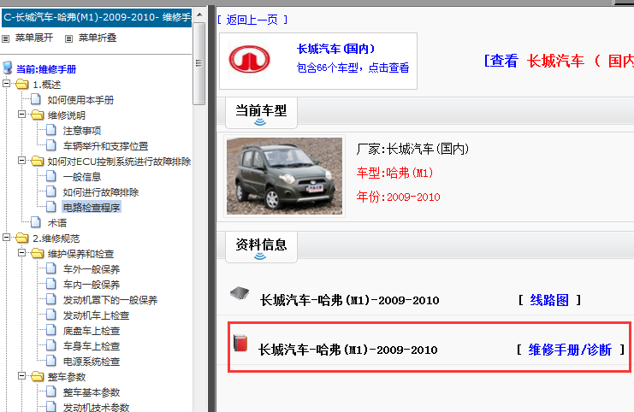Click the page icon of 术语
The height and width of the screenshot is (412, 634).
coord(36,222)
